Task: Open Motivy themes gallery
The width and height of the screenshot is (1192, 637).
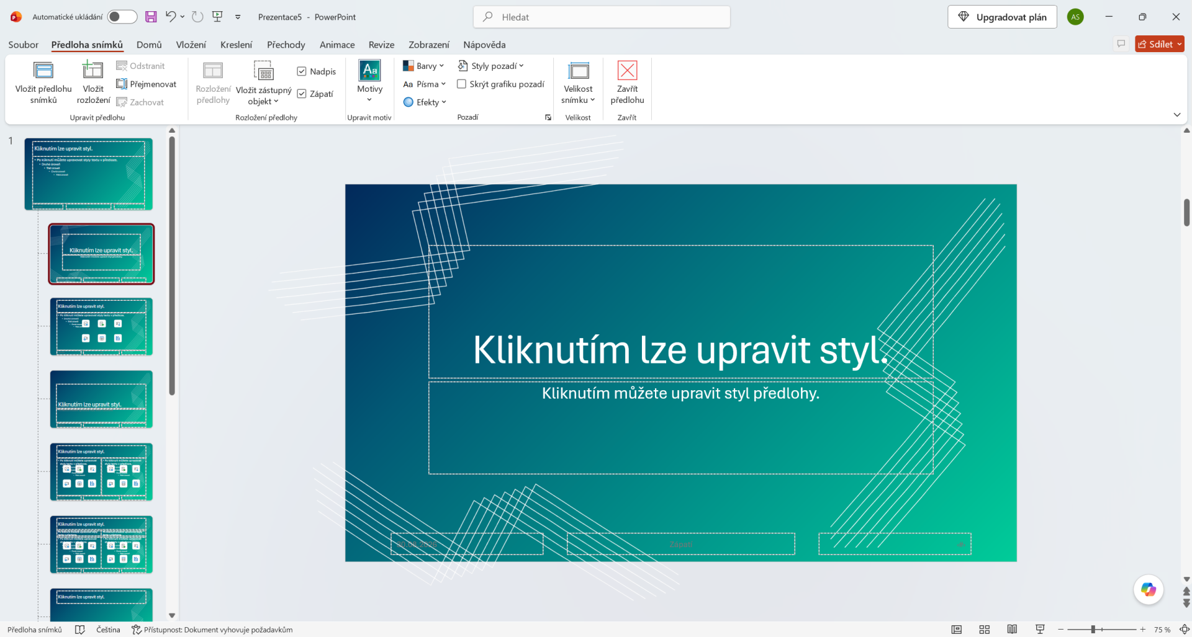Action: click(369, 82)
